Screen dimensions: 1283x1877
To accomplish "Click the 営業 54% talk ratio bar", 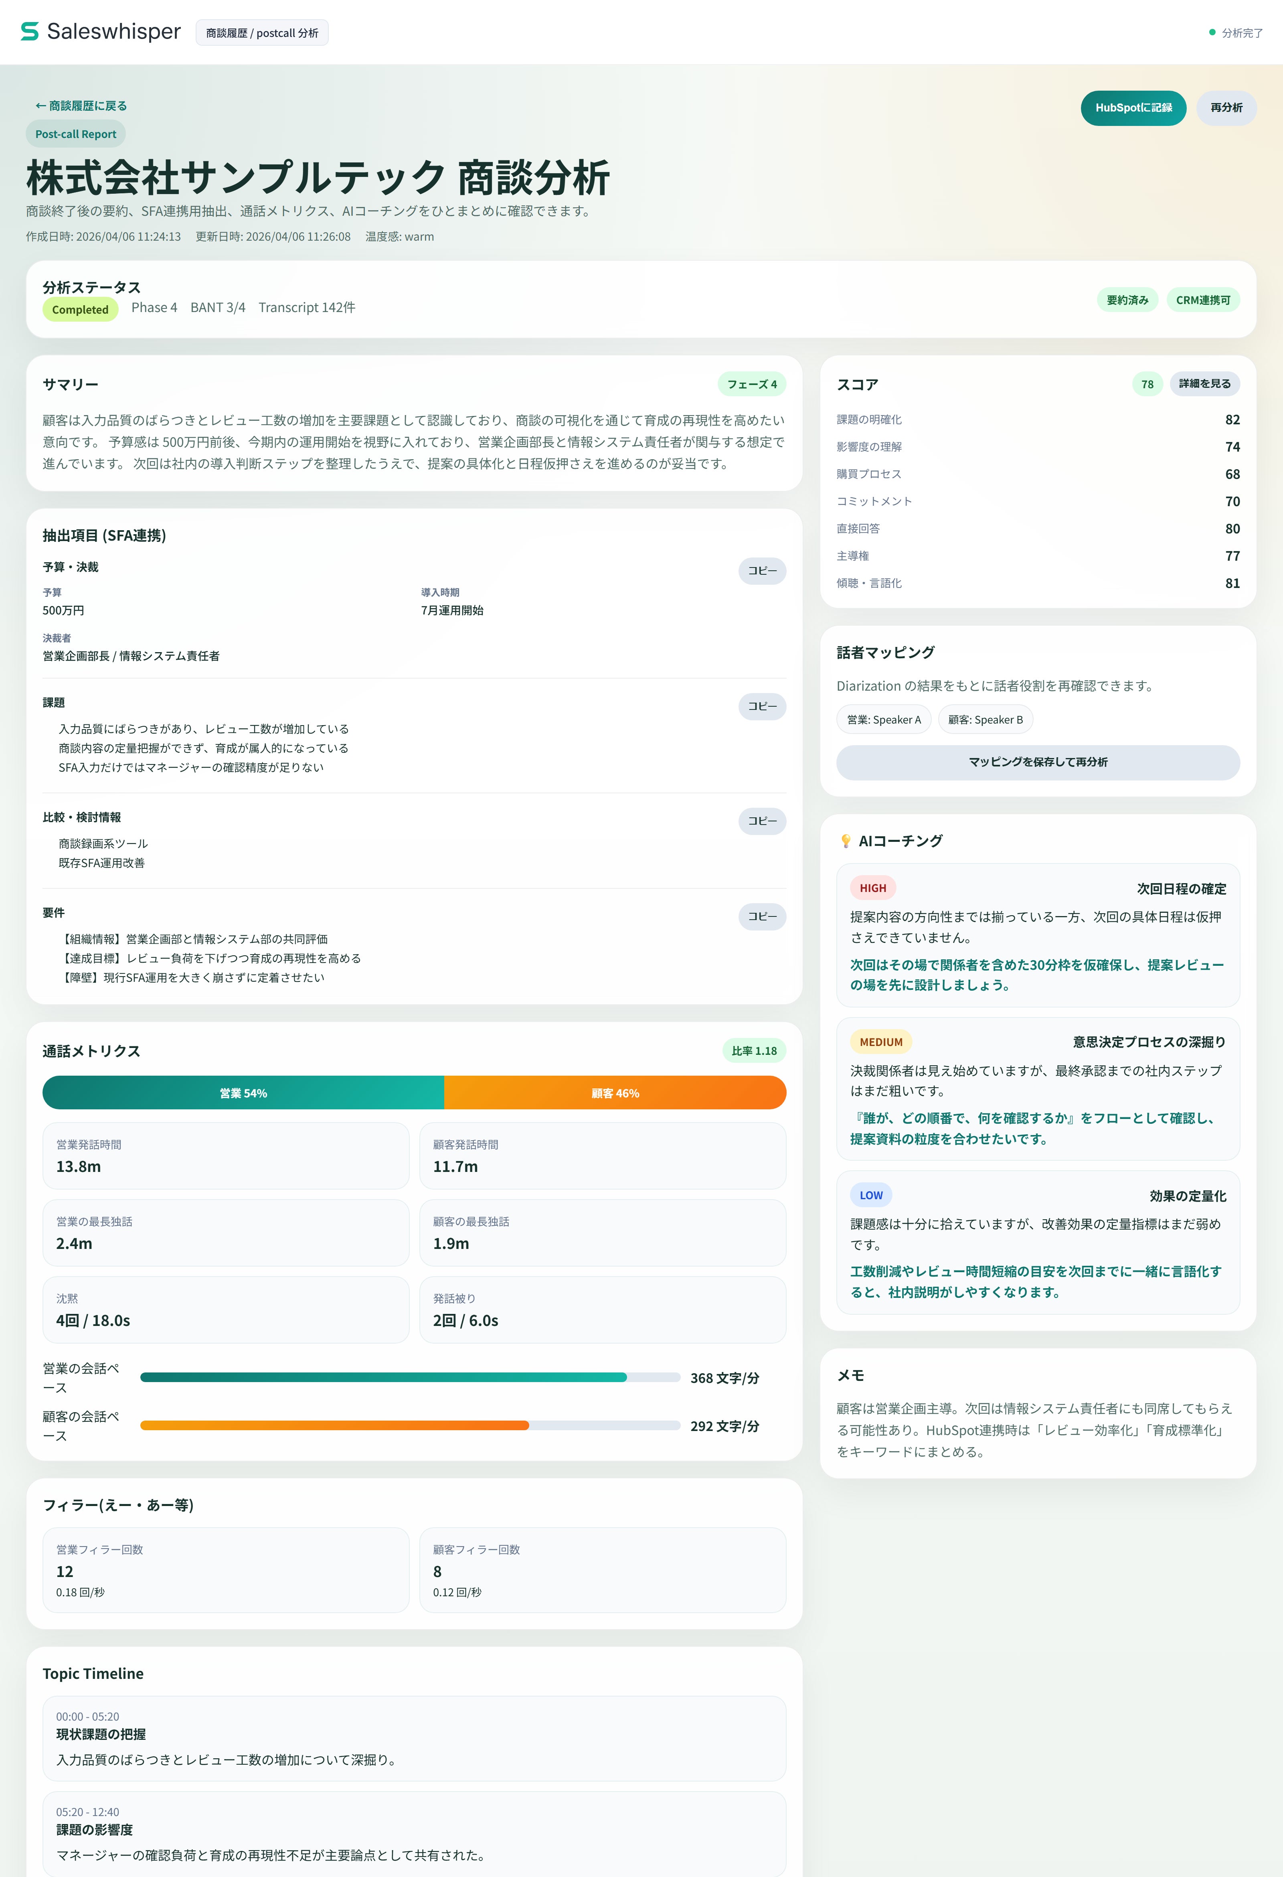I will pos(243,1093).
